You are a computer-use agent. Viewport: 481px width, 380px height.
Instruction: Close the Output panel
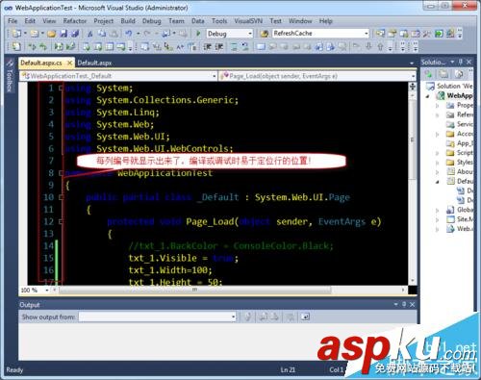(413, 304)
